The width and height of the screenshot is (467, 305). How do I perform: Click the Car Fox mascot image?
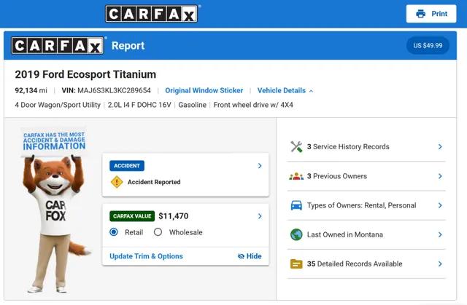[x=55, y=210]
